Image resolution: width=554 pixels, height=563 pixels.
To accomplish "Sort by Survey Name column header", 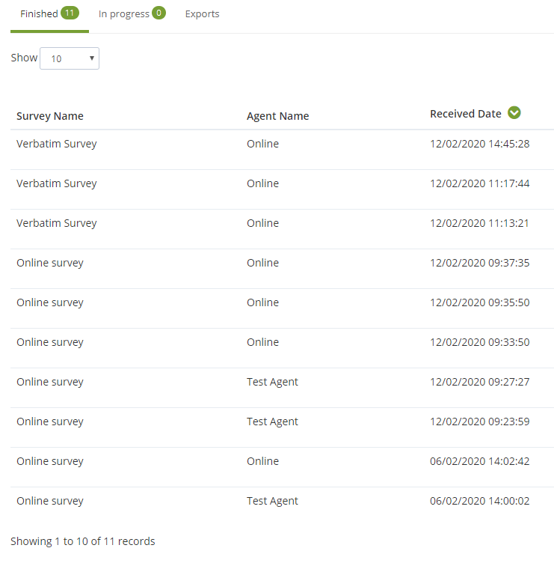I will coord(50,116).
